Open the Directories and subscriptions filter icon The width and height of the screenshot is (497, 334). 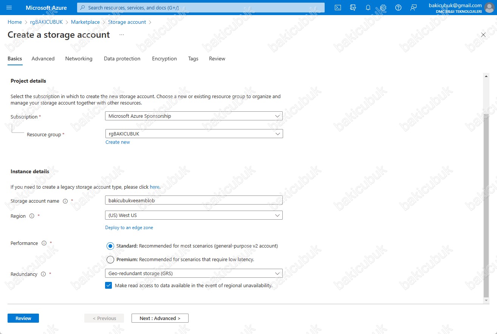(x=353, y=8)
